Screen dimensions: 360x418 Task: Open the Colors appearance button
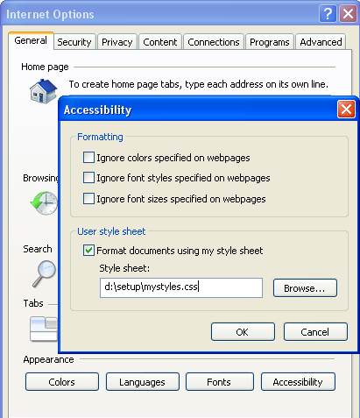click(x=62, y=382)
